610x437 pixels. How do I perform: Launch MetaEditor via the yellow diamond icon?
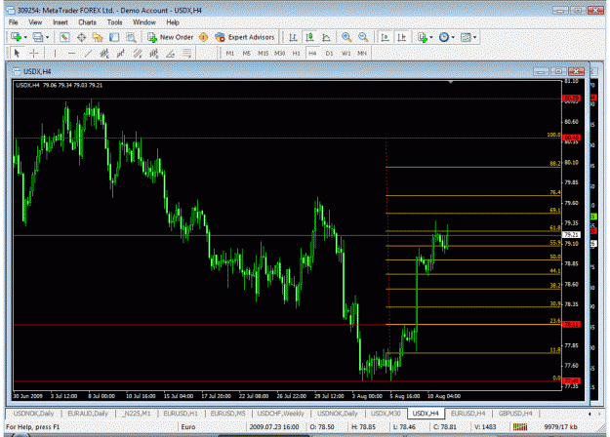coord(203,37)
